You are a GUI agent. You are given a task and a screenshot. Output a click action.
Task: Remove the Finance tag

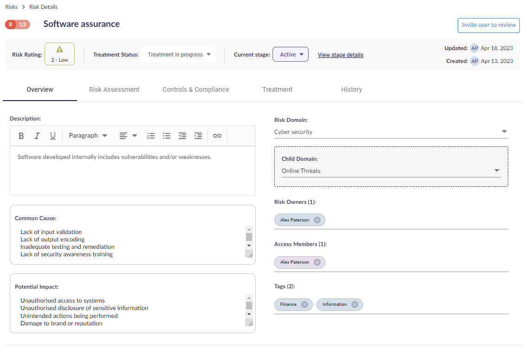[x=305, y=304]
